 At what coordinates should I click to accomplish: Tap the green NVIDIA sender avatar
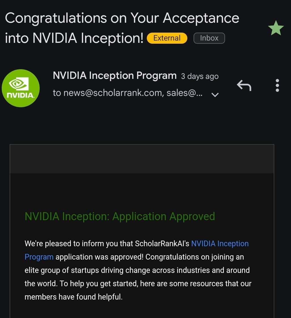(x=21, y=88)
